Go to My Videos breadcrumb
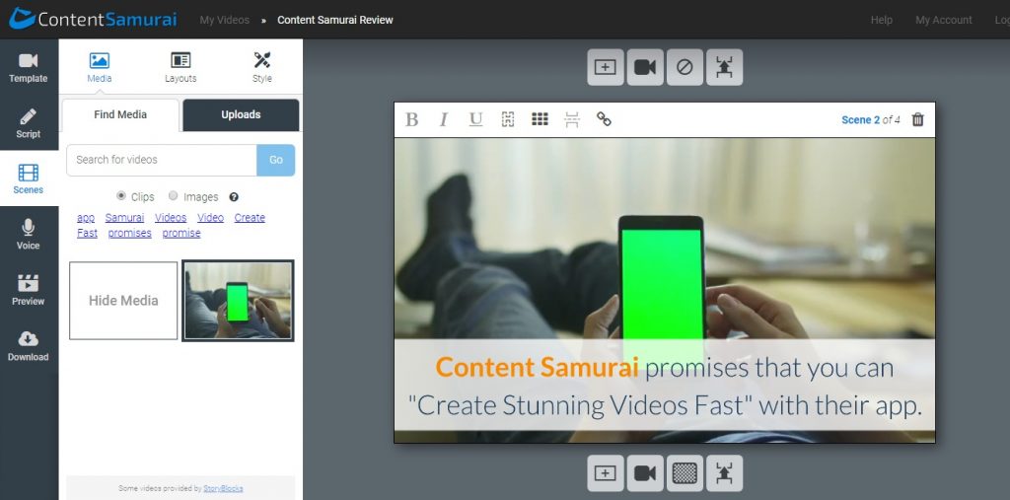The width and height of the screenshot is (1010, 500). pyautogui.click(x=224, y=20)
